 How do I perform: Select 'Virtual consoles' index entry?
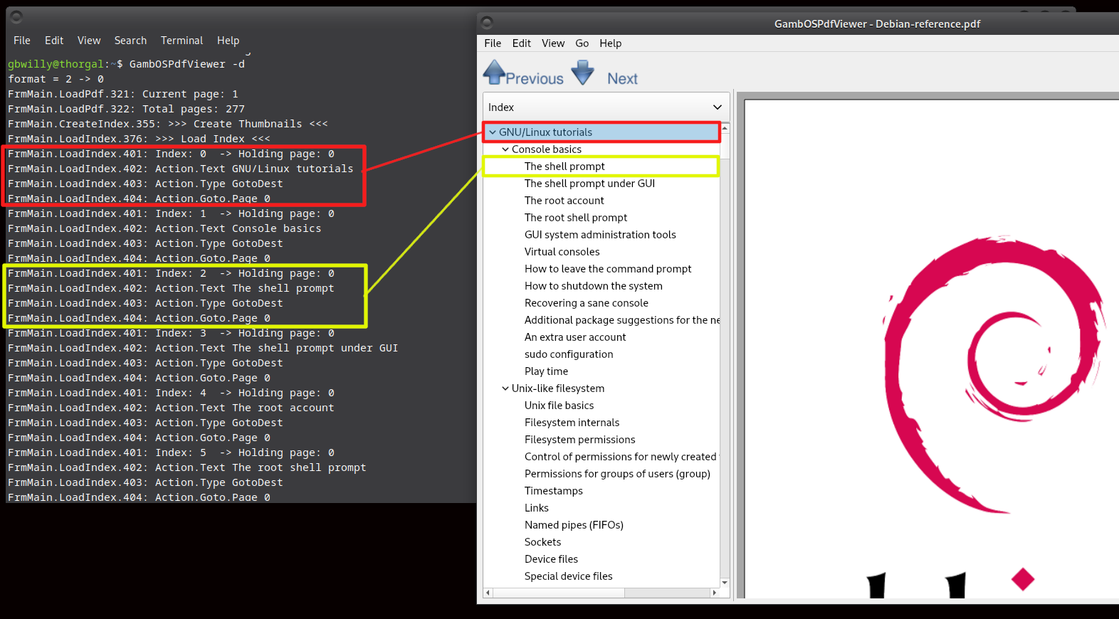(562, 252)
